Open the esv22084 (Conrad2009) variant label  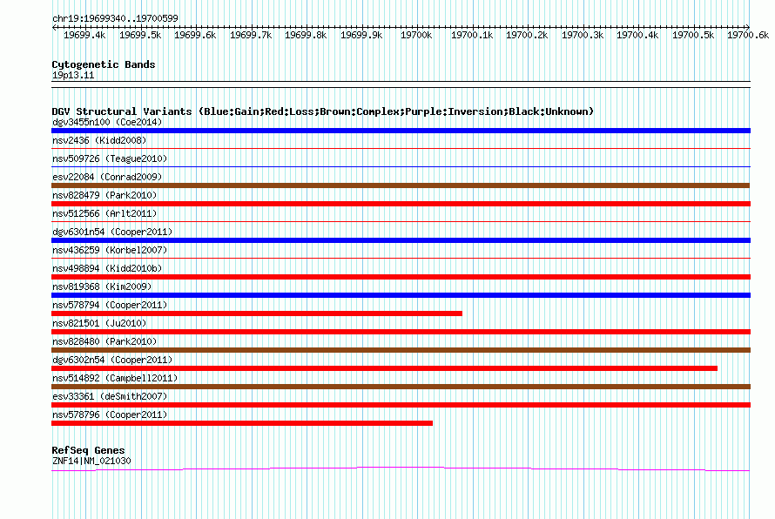107,177
